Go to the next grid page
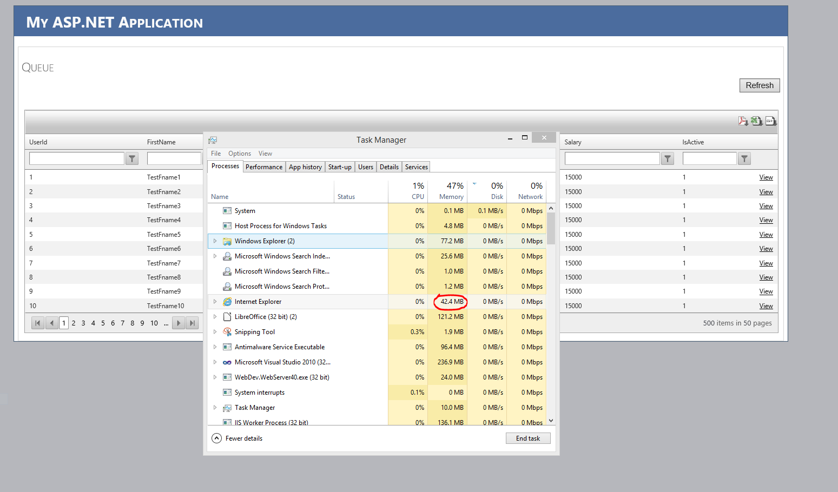 tap(179, 323)
